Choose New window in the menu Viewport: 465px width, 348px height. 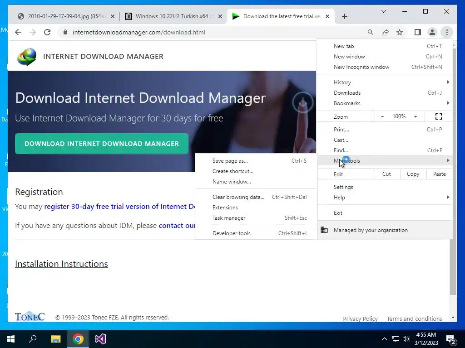pyautogui.click(x=385, y=57)
